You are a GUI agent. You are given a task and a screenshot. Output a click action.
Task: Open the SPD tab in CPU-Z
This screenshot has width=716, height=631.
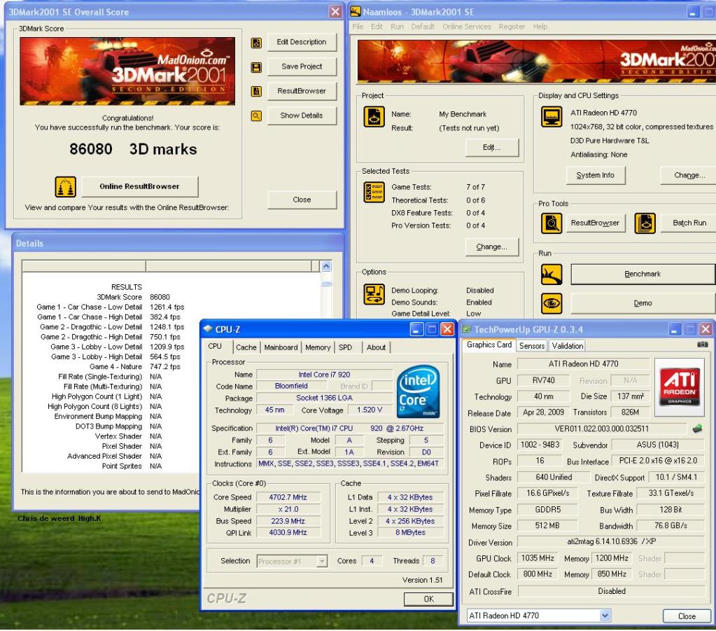click(x=346, y=347)
